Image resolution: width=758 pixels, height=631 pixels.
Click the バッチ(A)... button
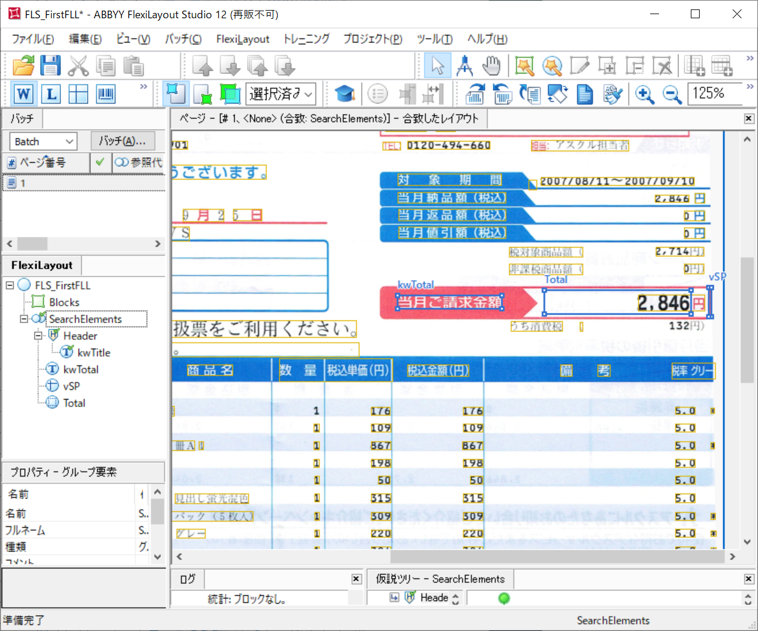pyautogui.click(x=123, y=141)
